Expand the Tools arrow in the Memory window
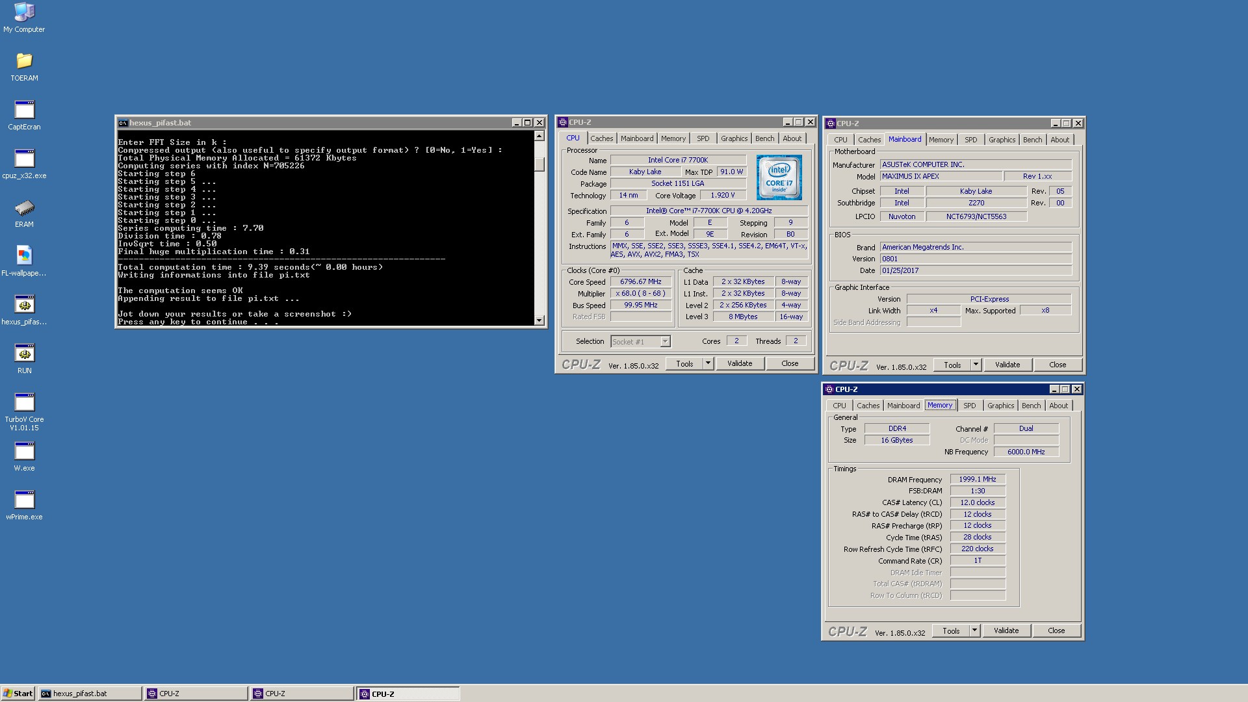Viewport: 1248px width, 702px height. click(x=974, y=630)
